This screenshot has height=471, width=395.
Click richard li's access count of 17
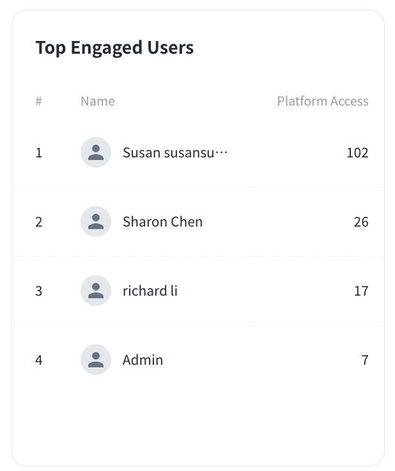pyautogui.click(x=361, y=291)
